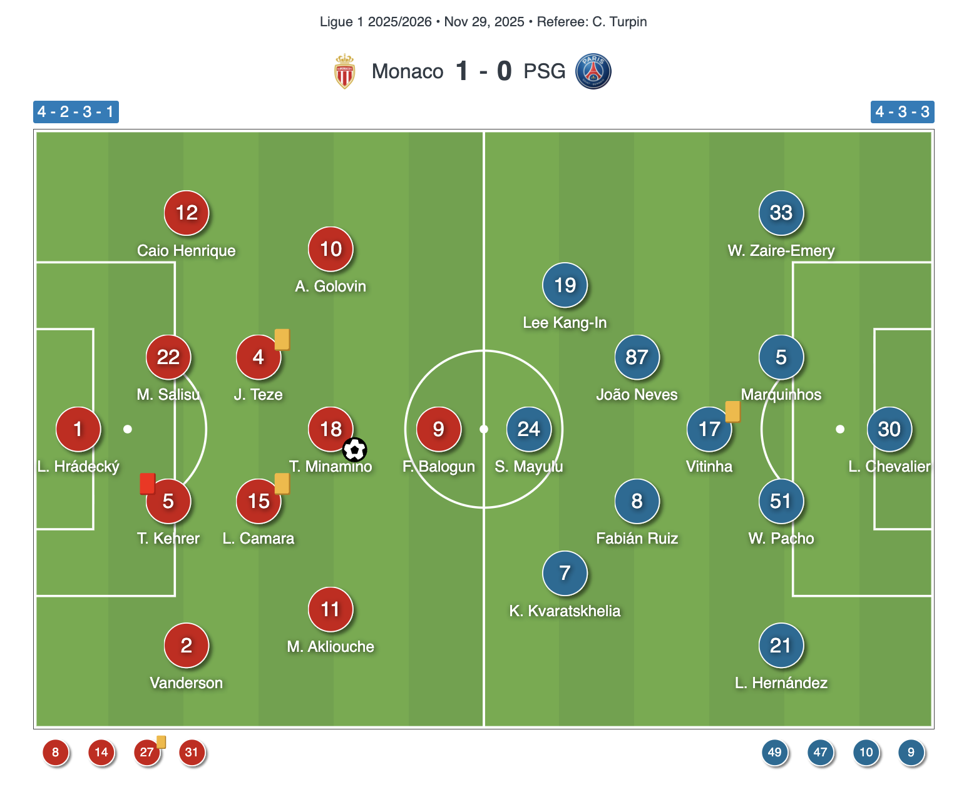The image size is (969, 787).
Task: Click Vitinha's yellow card icon
Action: click(732, 411)
